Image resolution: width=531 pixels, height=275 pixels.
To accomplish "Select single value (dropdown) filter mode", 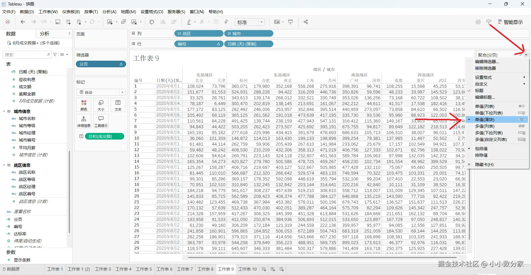I will (497, 113).
